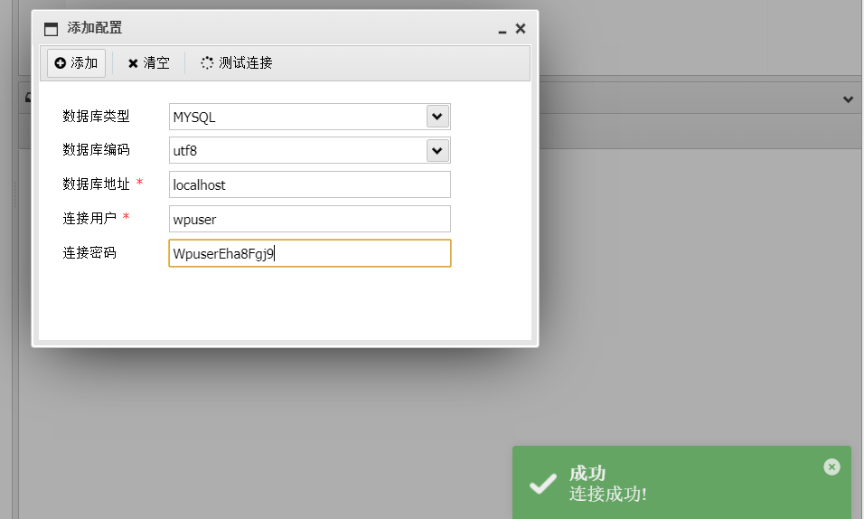The width and height of the screenshot is (864, 519).
Task: Click the window icon beside 添加配置 title
Action: pos(51,29)
